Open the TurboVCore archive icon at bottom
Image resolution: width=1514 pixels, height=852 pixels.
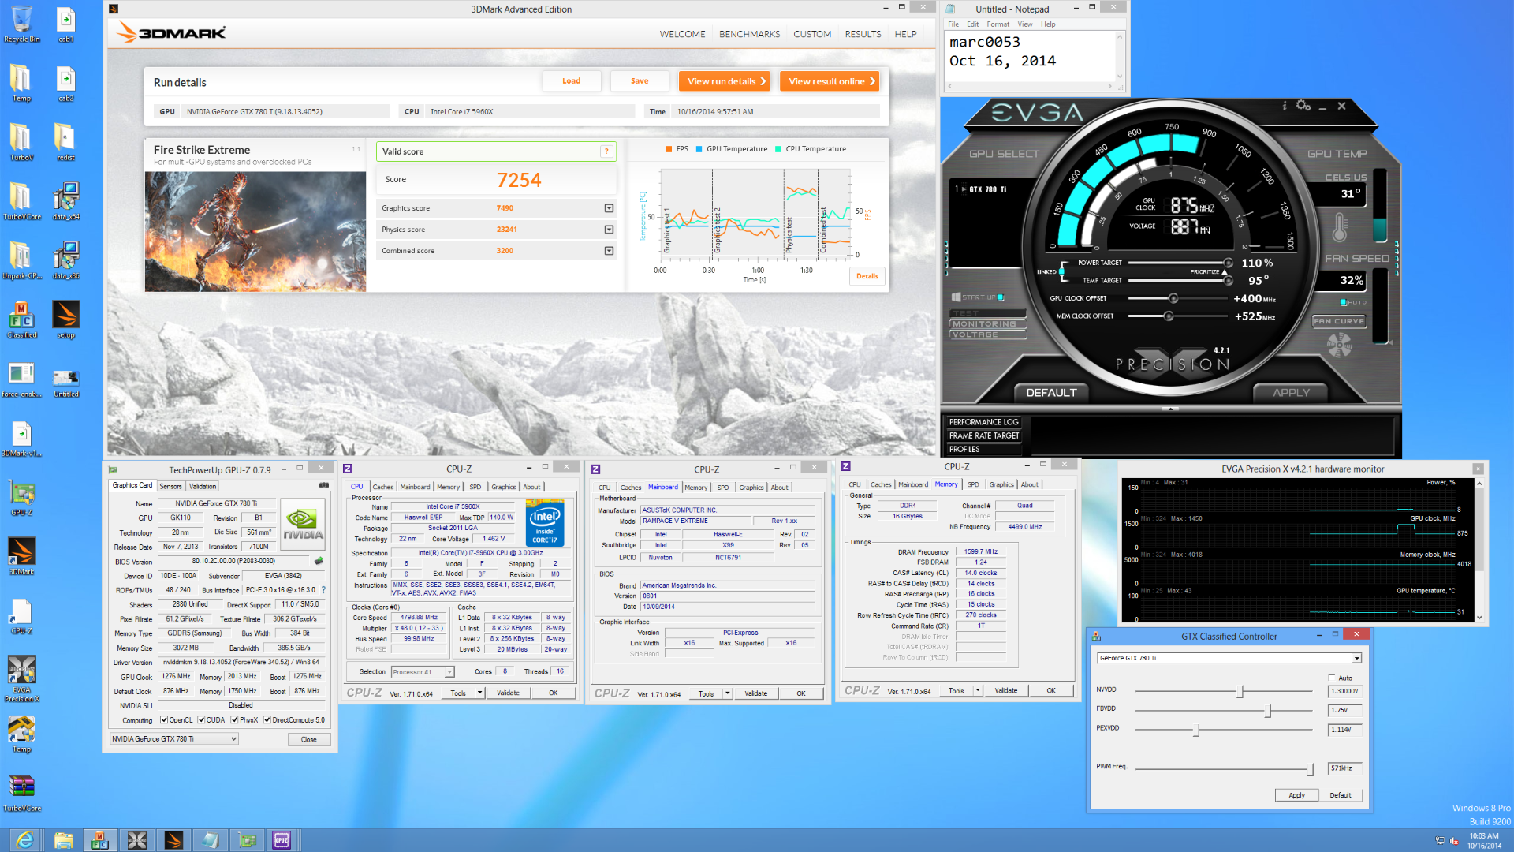tap(21, 793)
